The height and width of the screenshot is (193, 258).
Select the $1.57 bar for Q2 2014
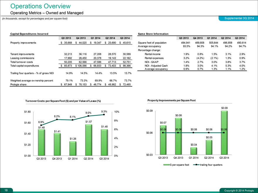pyautogui.click(x=88, y=140)
